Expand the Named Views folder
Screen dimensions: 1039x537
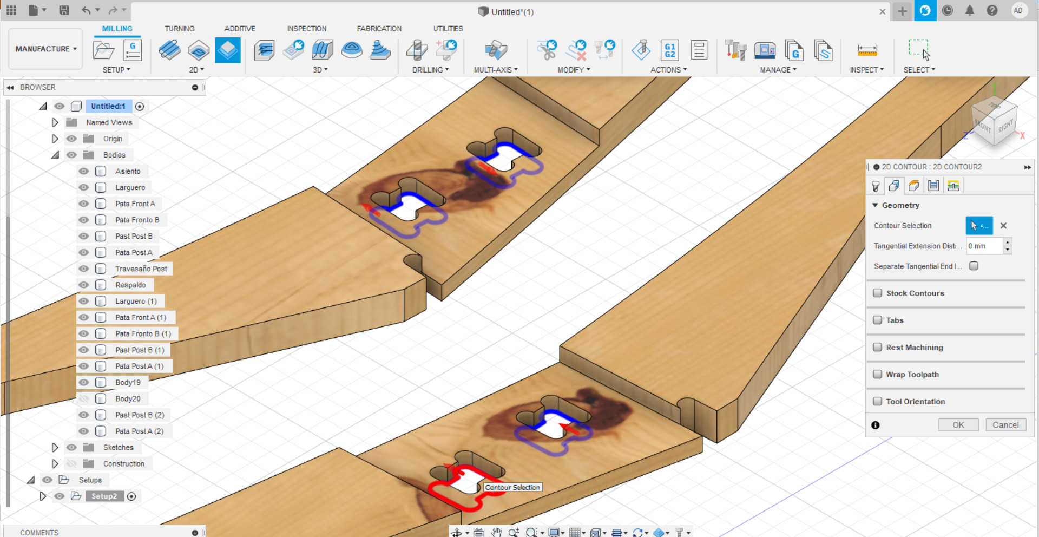(55, 122)
